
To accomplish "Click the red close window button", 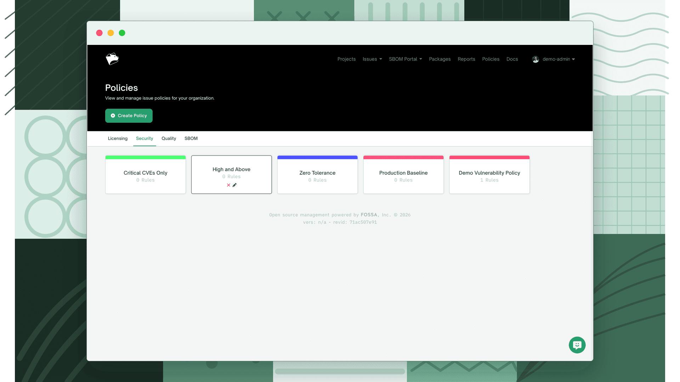I will tap(100, 33).
